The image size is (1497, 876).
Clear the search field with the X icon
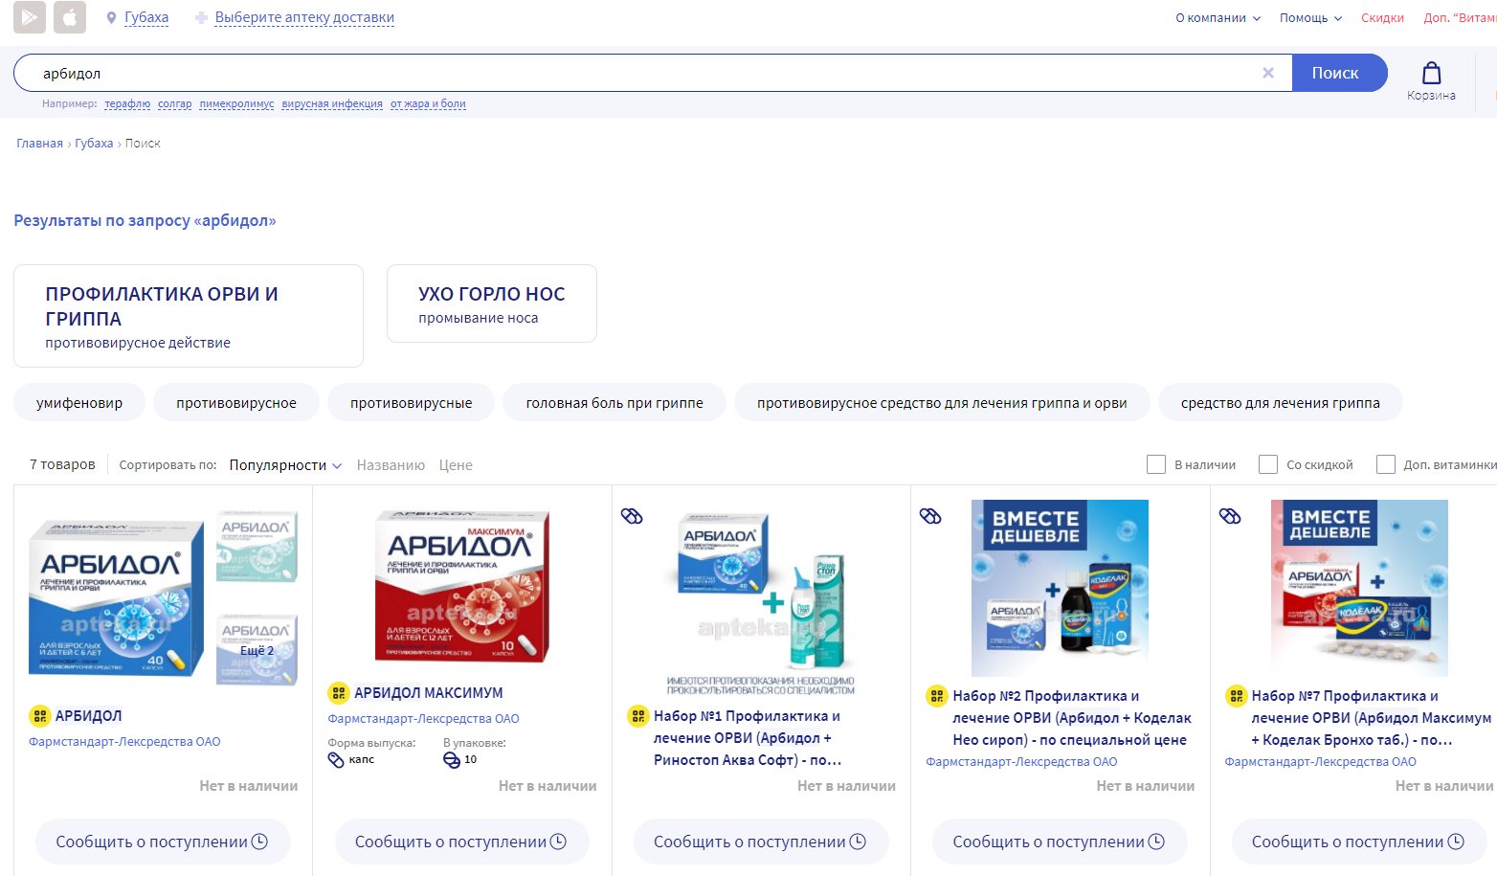(1268, 73)
